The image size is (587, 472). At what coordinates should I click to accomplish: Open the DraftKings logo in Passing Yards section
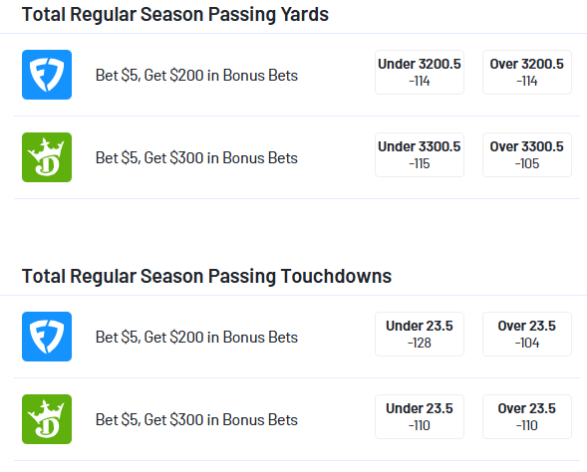tap(47, 157)
